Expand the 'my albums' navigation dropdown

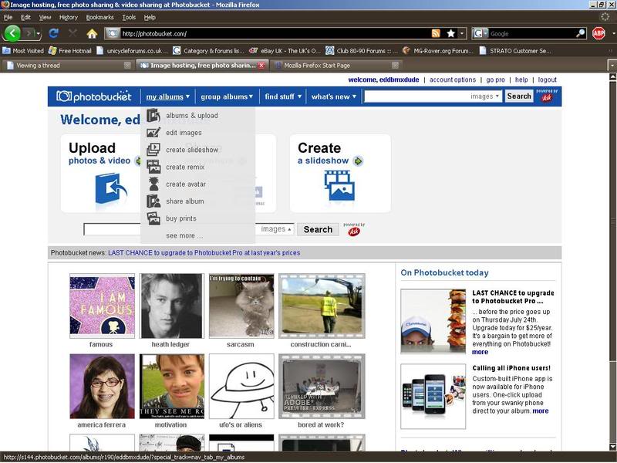[187, 96]
